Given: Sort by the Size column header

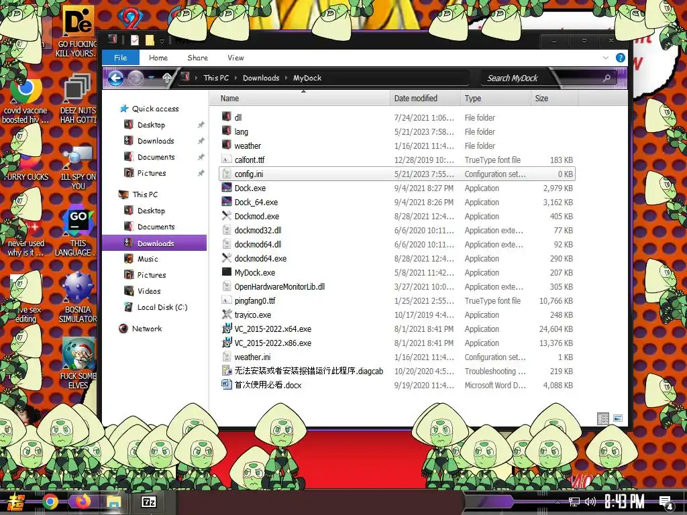Looking at the screenshot, I should (x=554, y=98).
